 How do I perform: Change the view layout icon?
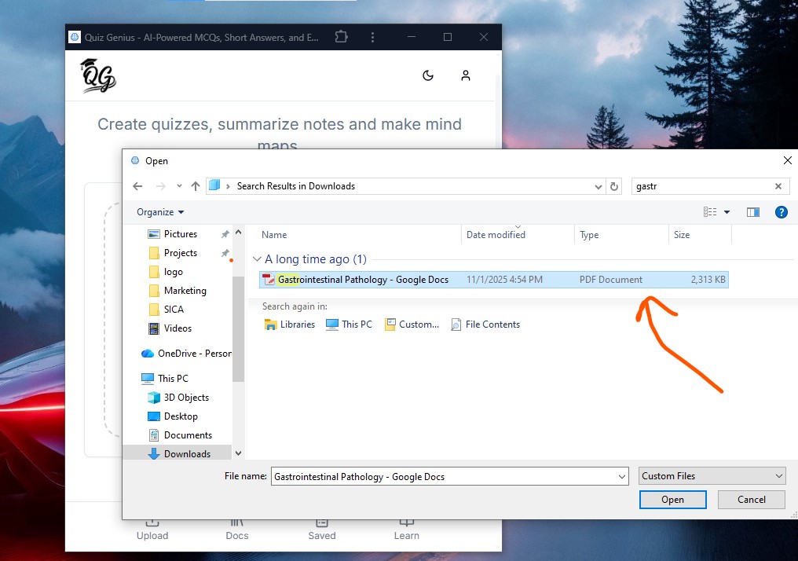(710, 212)
